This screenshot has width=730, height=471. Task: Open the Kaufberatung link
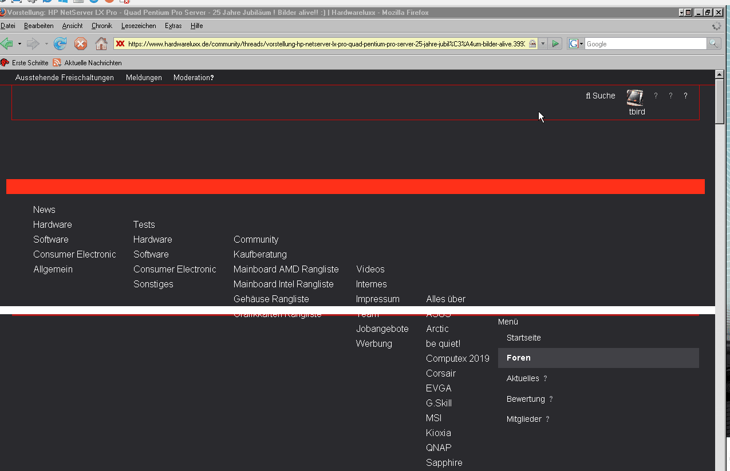tap(260, 254)
